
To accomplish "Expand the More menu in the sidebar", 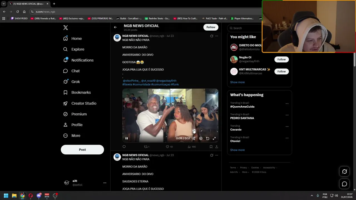I will pyautogui.click(x=72, y=136).
